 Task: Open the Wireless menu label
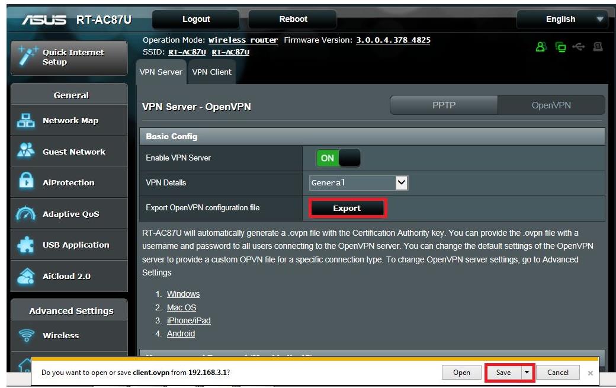coord(60,335)
